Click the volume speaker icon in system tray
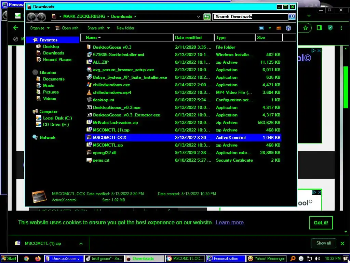 317,259
